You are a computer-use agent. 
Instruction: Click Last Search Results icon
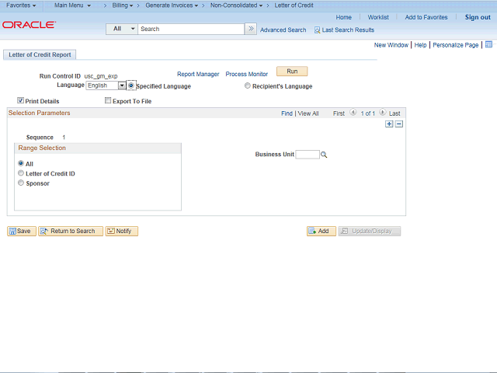point(318,30)
